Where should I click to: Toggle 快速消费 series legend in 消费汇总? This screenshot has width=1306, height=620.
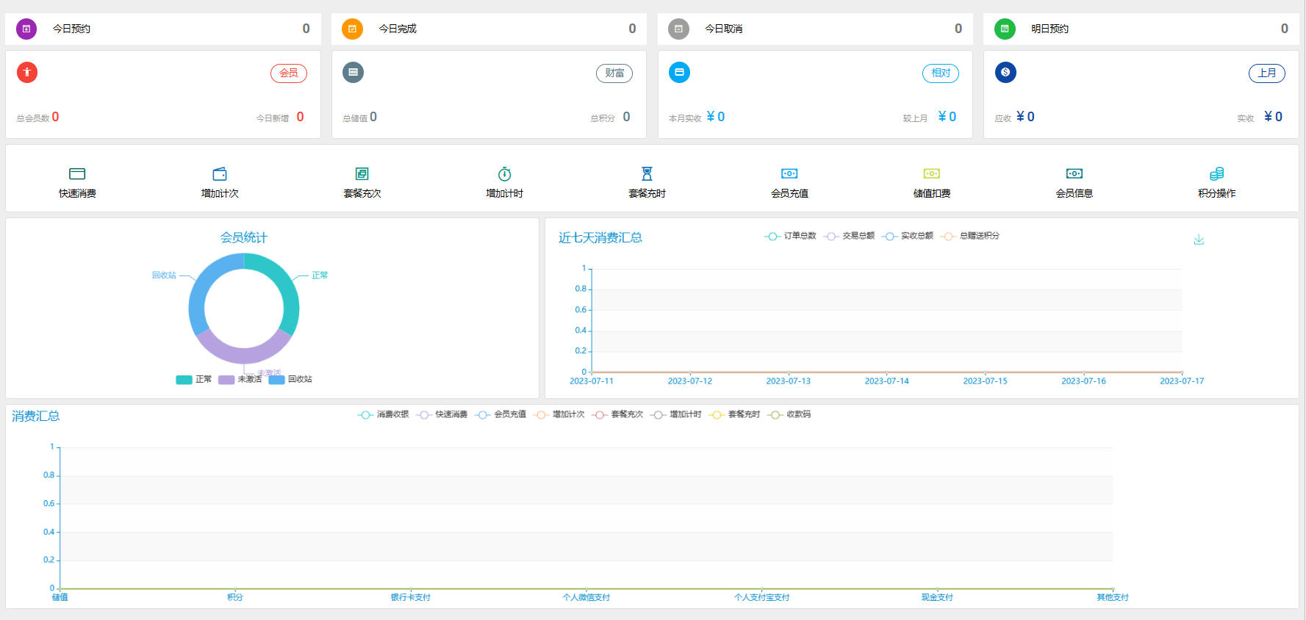click(x=442, y=414)
